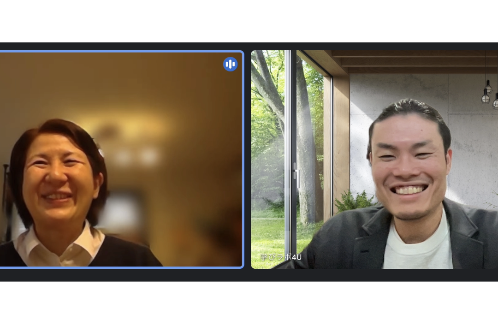Click the blue speaking audio indicator icon

pos(230,64)
